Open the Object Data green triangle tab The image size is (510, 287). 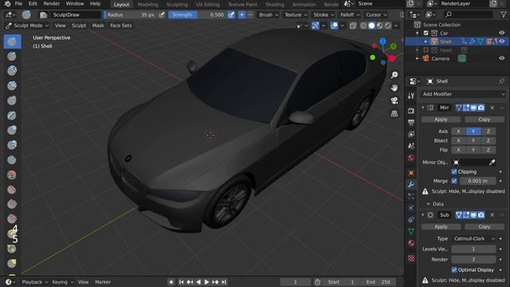(x=411, y=231)
